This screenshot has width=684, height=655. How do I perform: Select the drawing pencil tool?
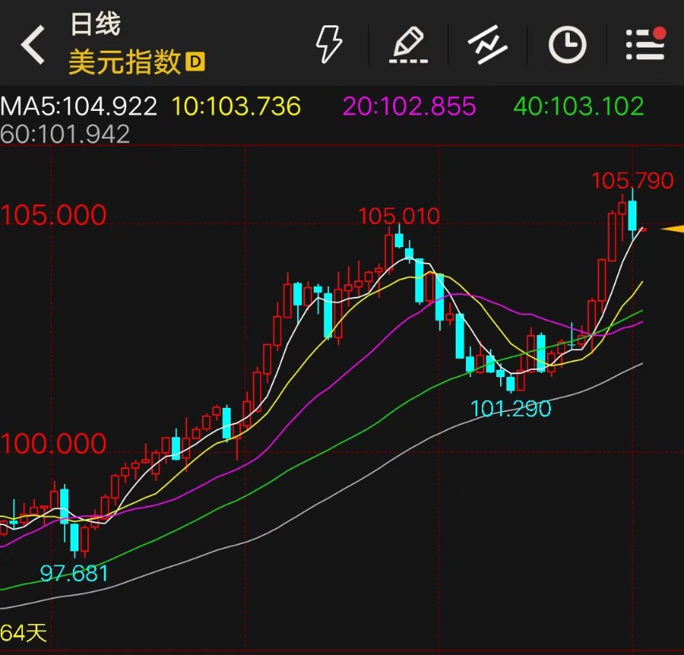409,44
